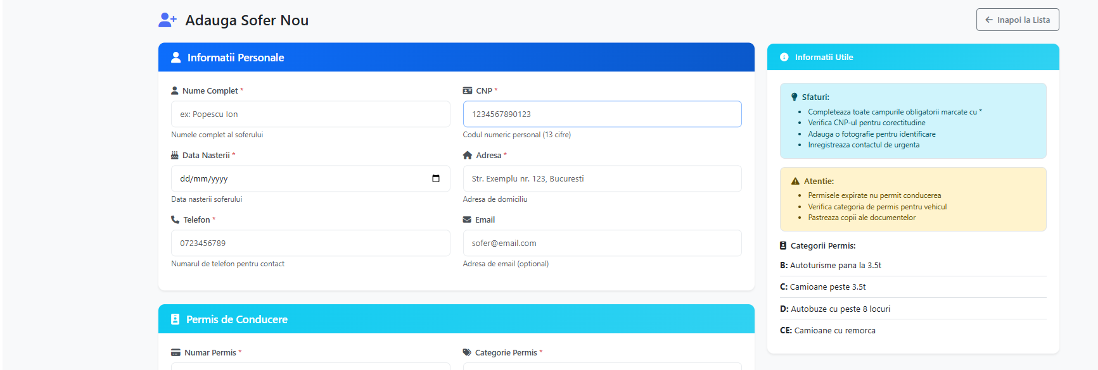Image resolution: width=1098 pixels, height=370 pixels.
Task: Click the birthday cake icon beside Data Nasterii
Action: click(x=175, y=156)
